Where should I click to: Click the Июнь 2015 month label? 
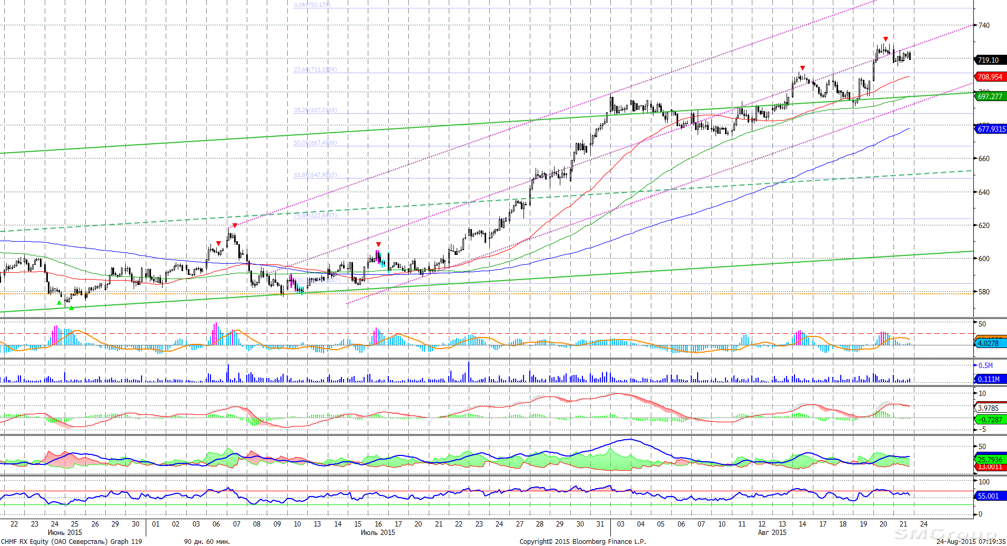(x=65, y=532)
